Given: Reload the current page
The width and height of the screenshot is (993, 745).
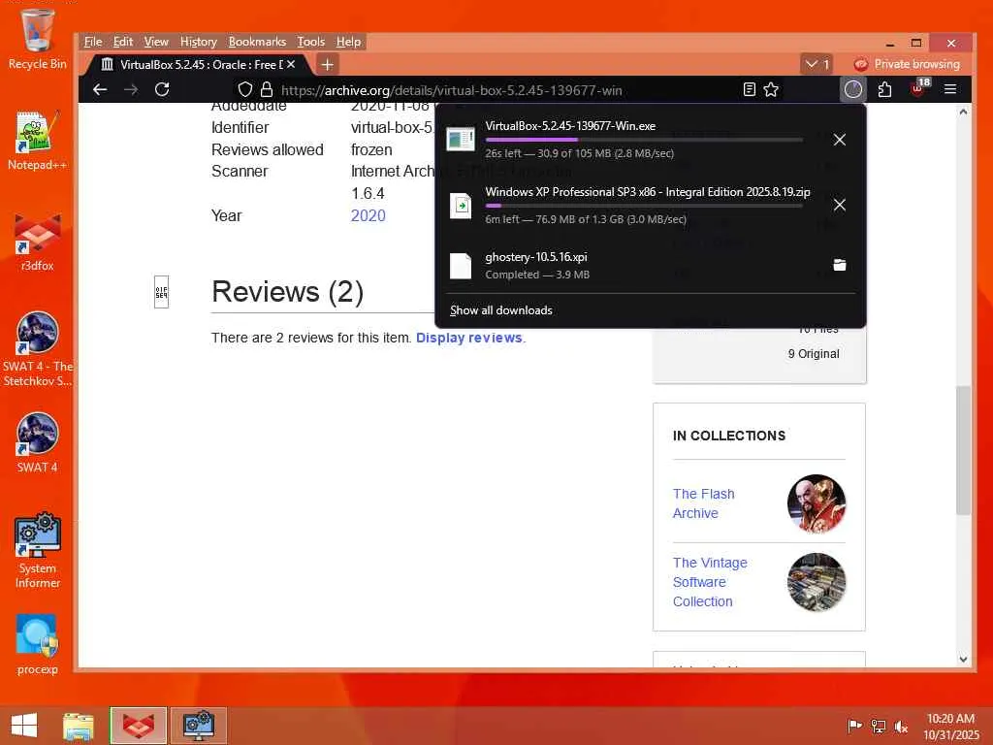Looking at the screenshot, I should (x=162, y=89).
